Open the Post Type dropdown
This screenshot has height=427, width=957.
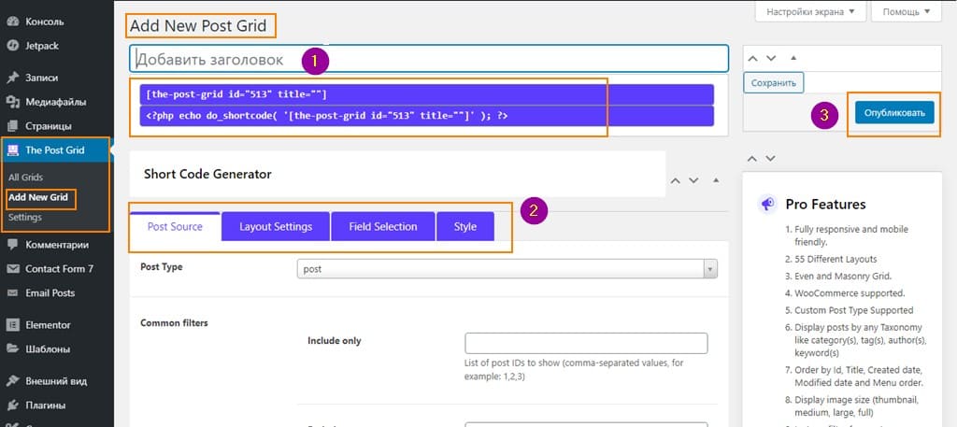[x=507, y=269]
